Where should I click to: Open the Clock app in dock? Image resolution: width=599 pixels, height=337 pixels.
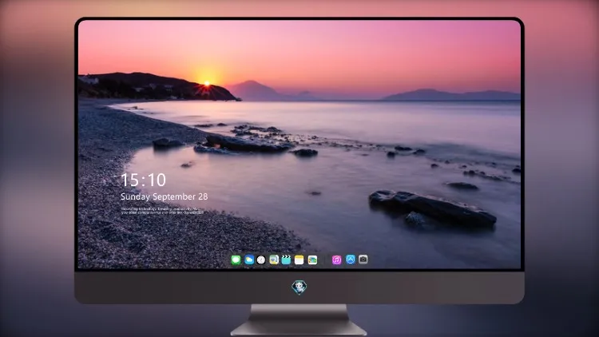click(x=261, y=260)
